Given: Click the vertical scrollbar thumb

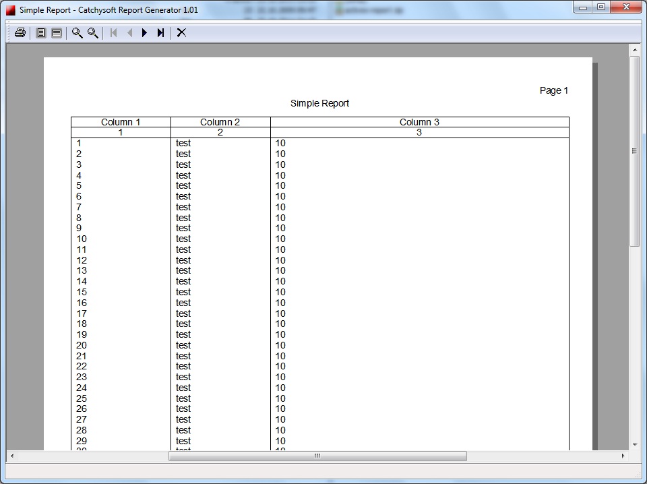Looking at the screenshot, I should tap(635, 152).
